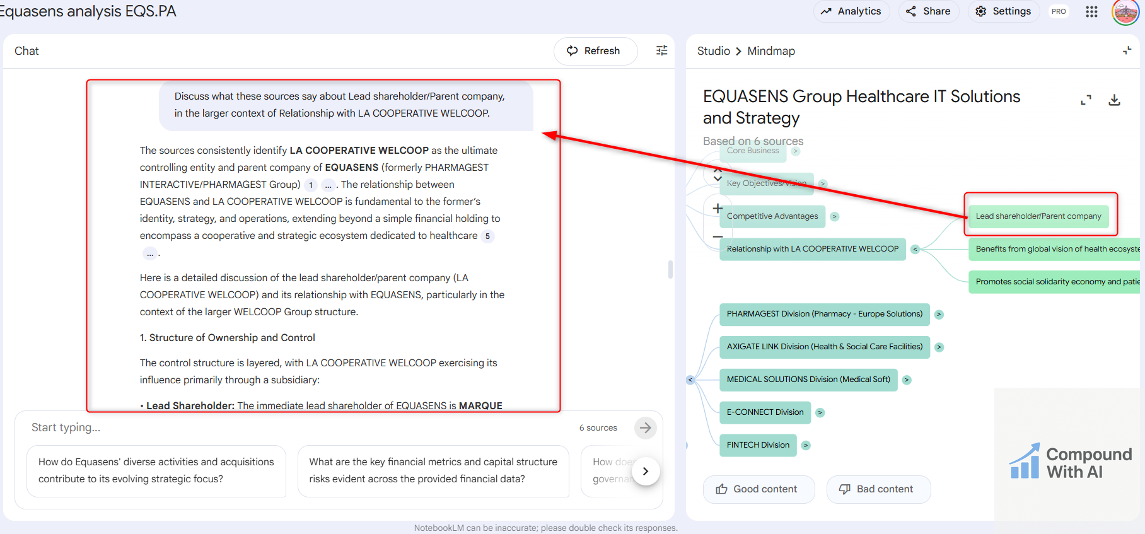Toggle expand/collapse all mindmap nodes

tap(718, 175)
